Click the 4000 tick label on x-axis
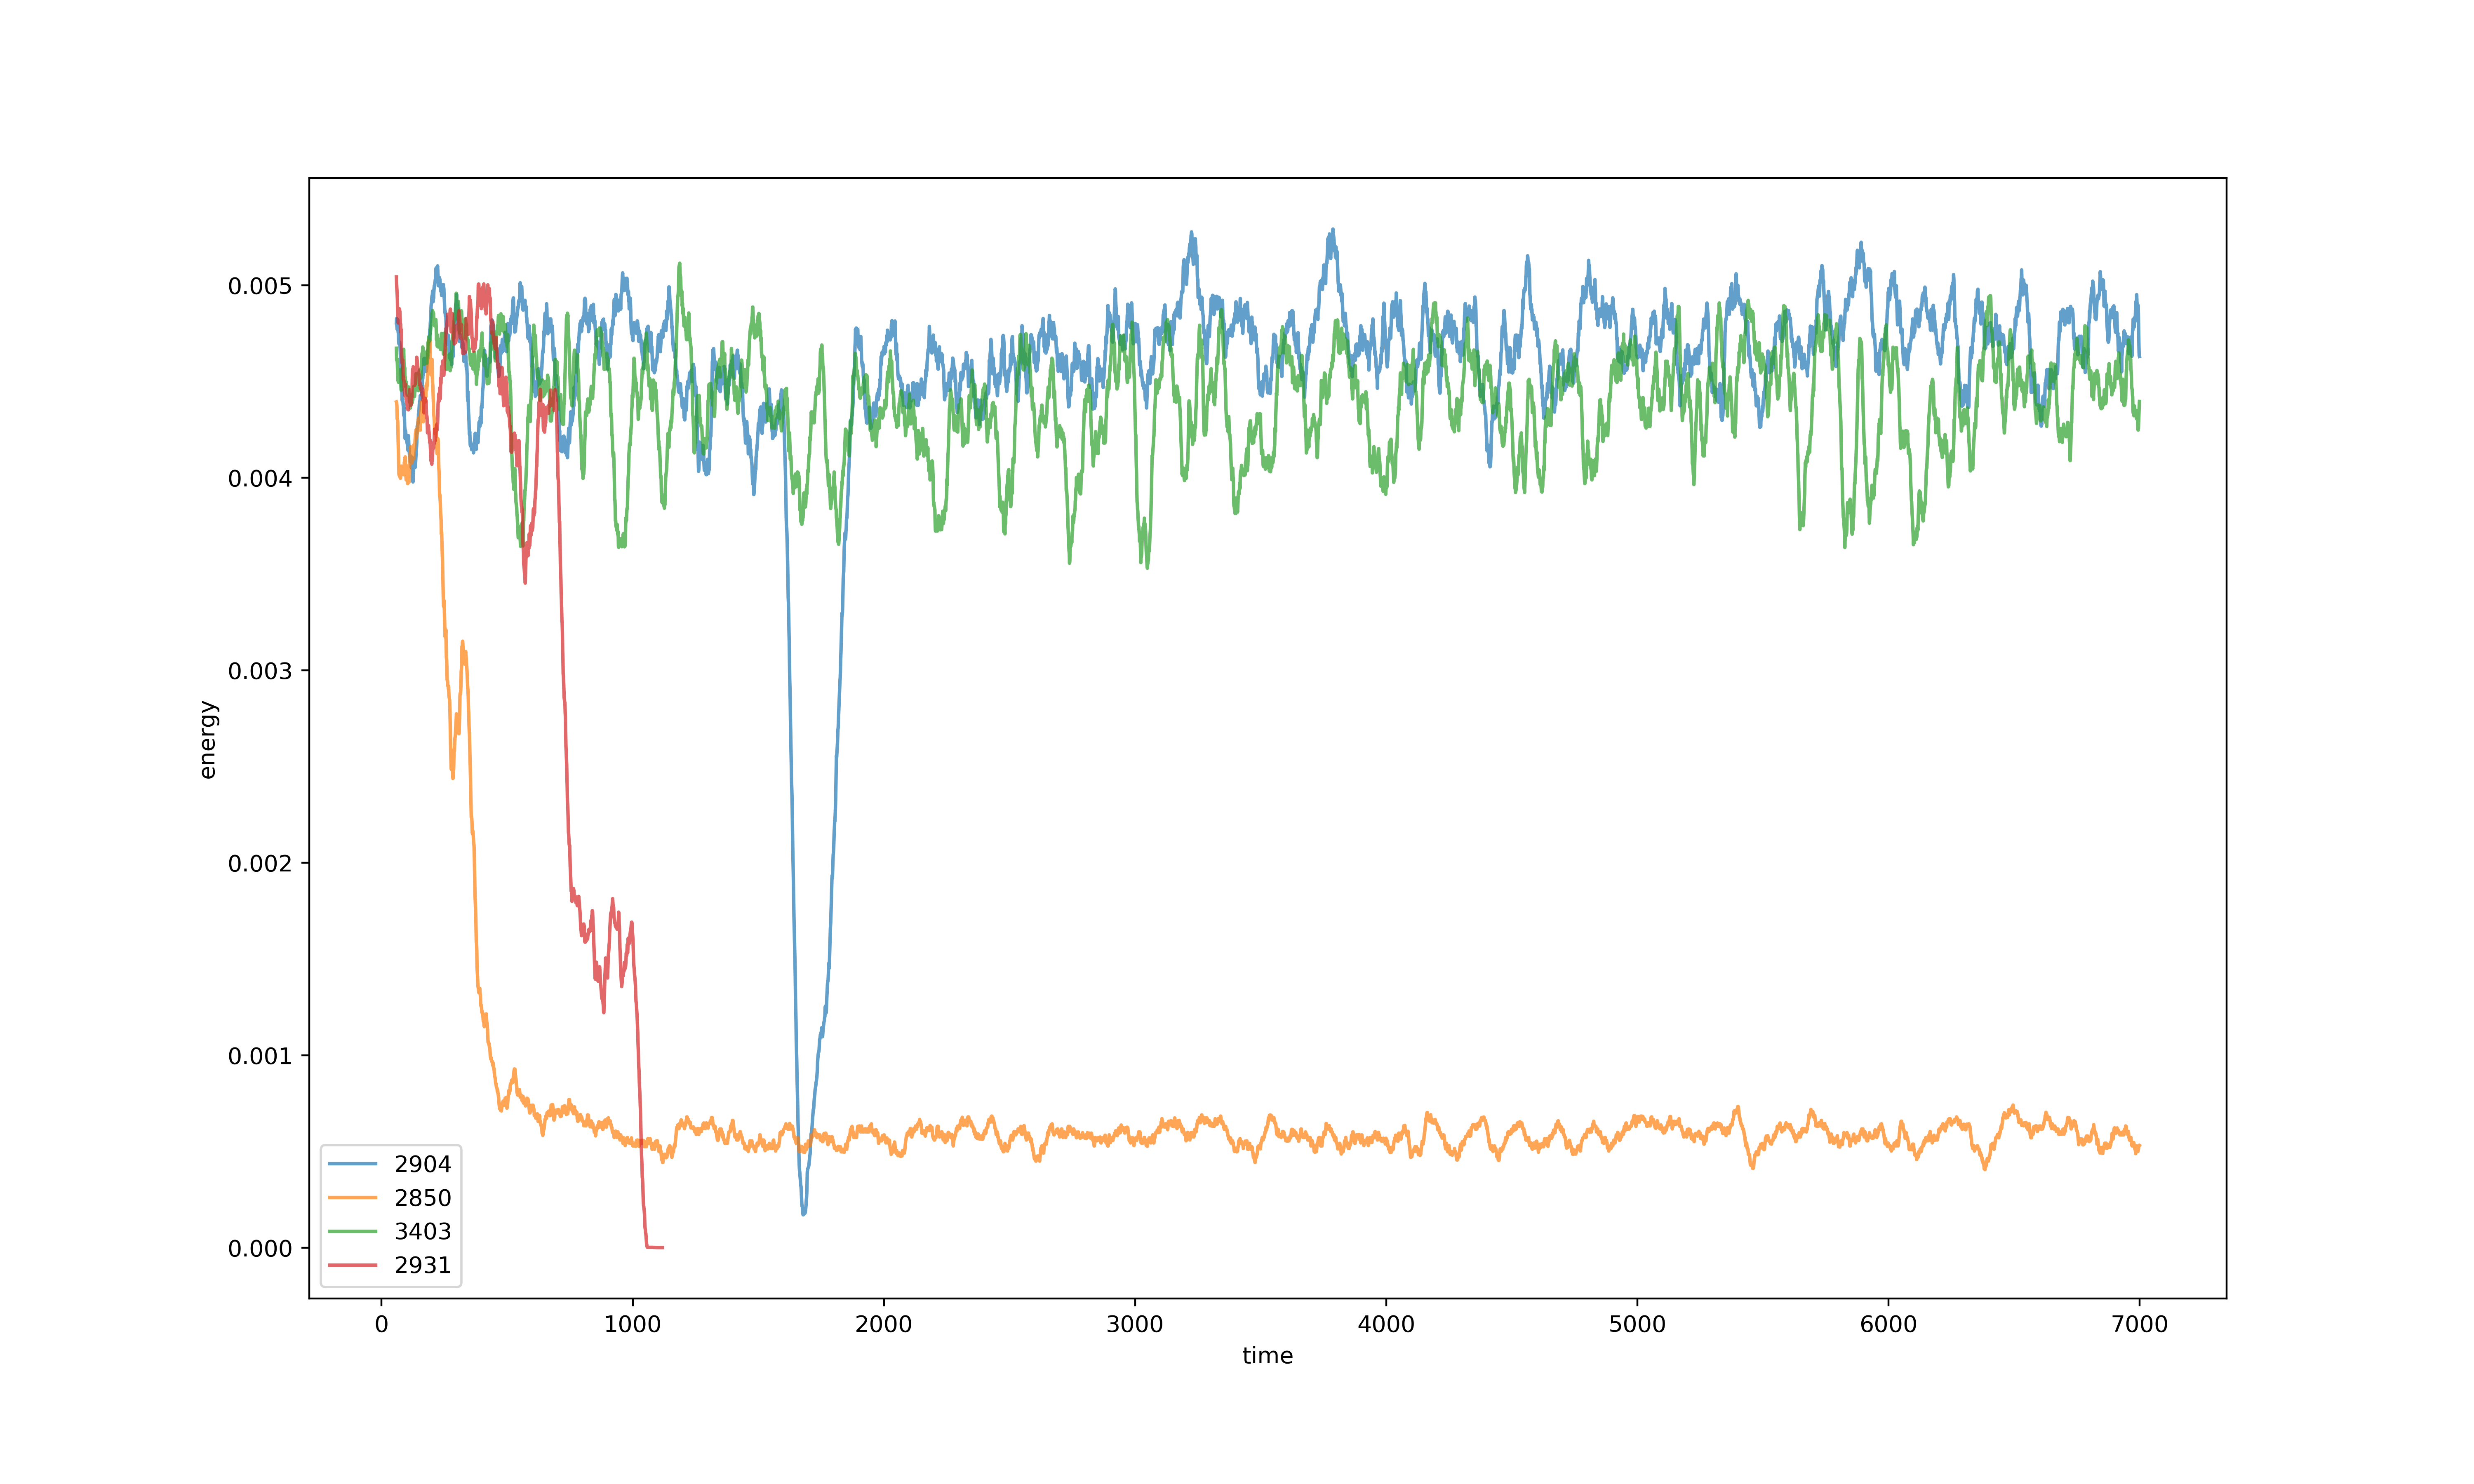The height and width of the screenshot is (1484, 2474). 1386,1325
